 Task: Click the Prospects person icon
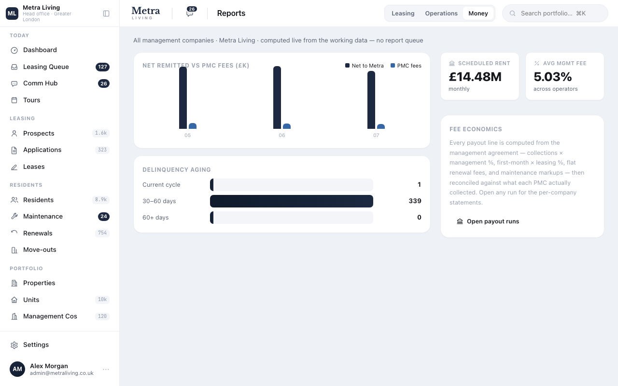pyautogui.click(x=14, y=134)
